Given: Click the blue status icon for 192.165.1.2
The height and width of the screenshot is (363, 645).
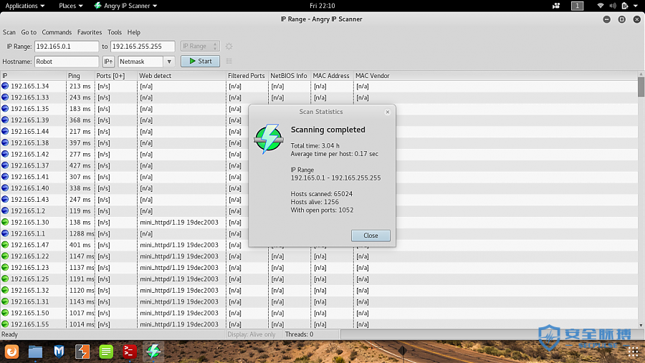Looking at the screenshot, I should (x=5, y=210).
